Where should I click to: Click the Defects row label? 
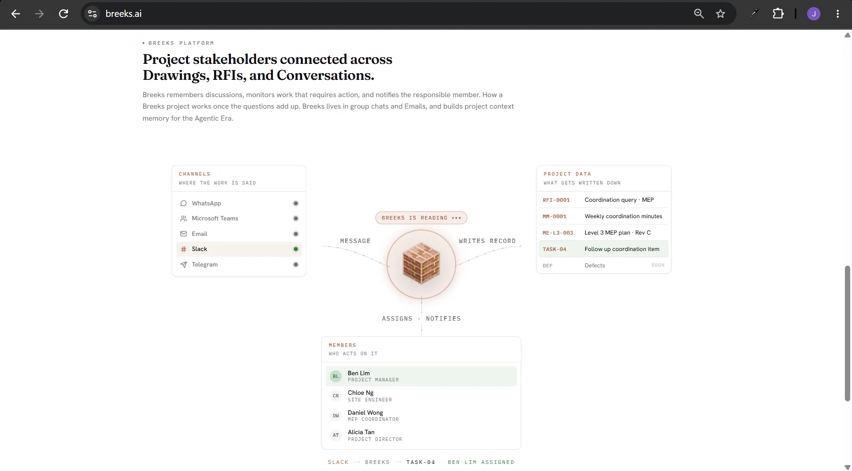595,266
